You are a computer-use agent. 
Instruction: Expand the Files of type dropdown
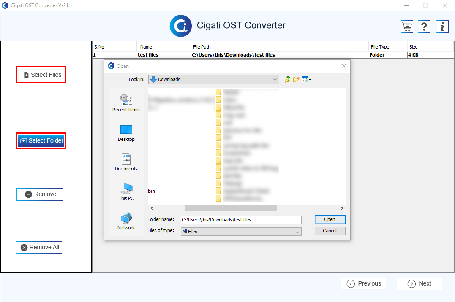(241, 232)
